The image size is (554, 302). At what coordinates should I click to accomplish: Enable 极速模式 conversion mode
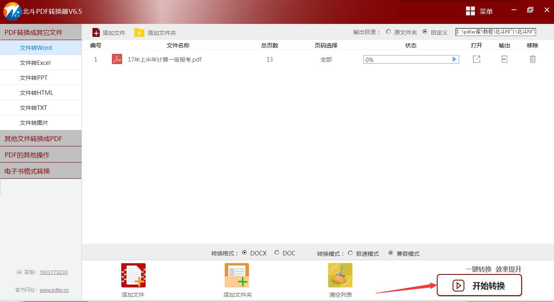(x=350, y=253)
